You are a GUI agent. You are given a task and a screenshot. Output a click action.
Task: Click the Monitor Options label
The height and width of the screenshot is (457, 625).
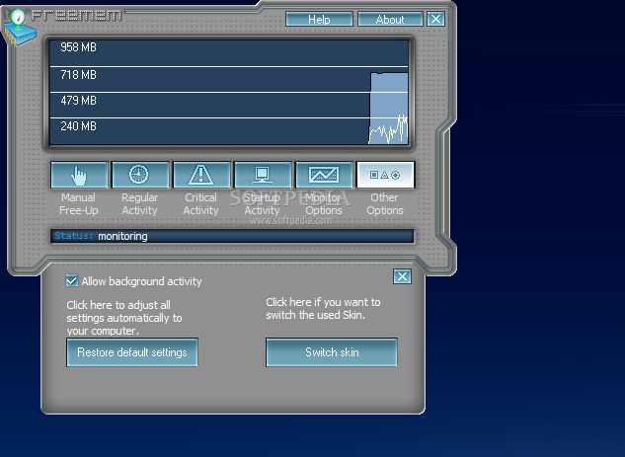pyautogui.click(x=324, y=204)
